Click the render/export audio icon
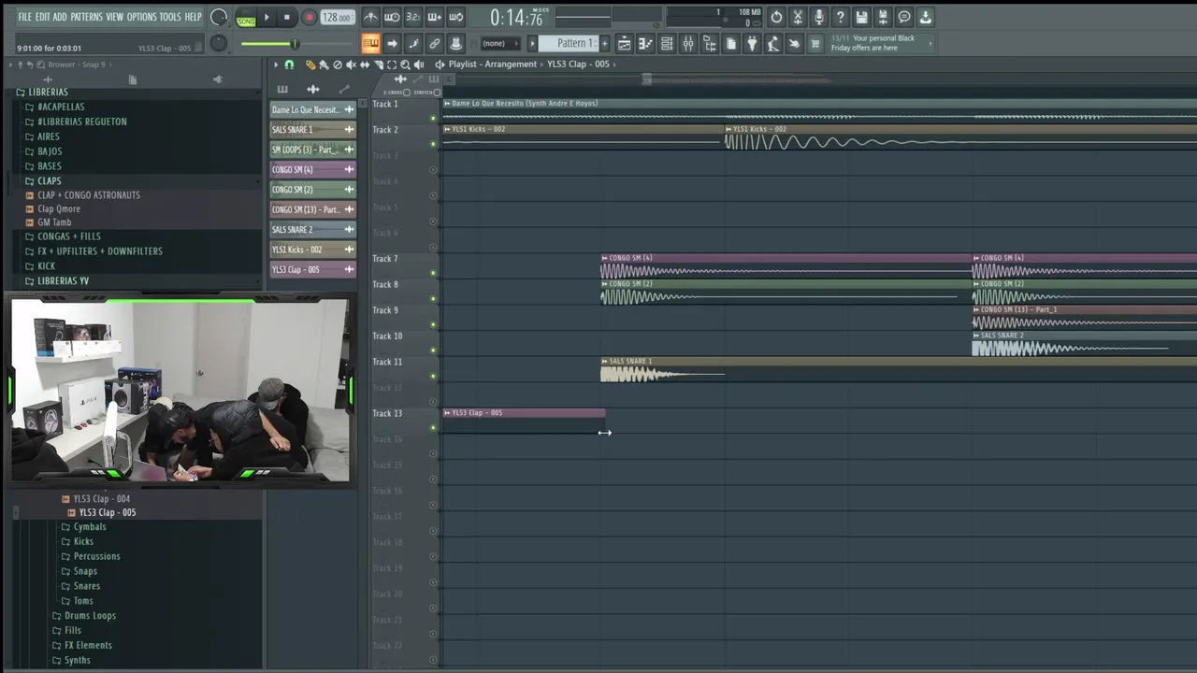 [x=883, y=17]
